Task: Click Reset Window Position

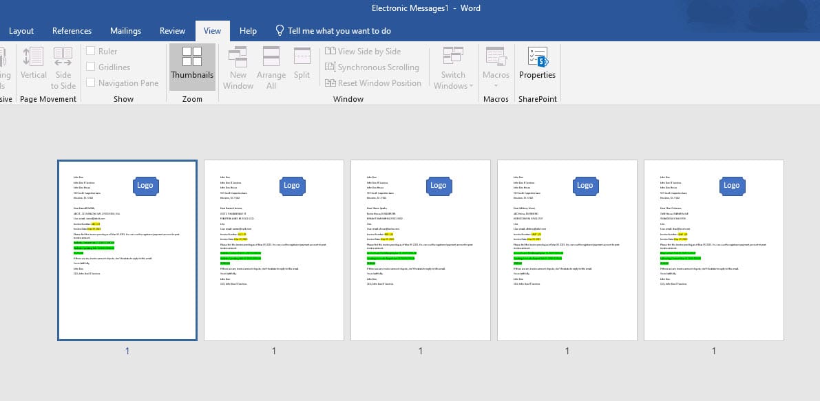Action: point(373,83)
